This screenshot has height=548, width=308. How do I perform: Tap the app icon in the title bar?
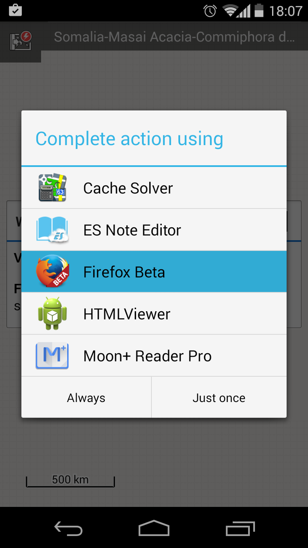coord(21,42)
